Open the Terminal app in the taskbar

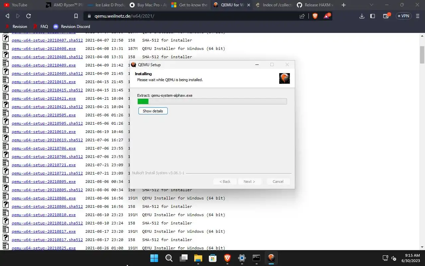[x=256, y=258]
